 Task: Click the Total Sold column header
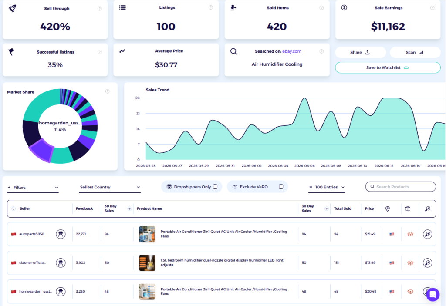click(x=343, y=209)
